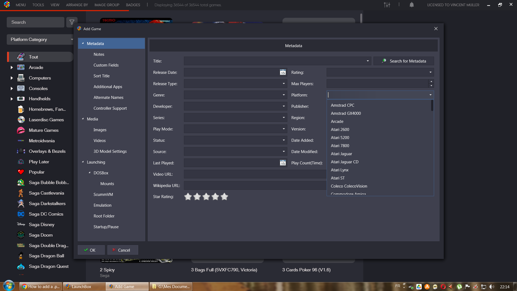Switch to the Chrome 'How to add a' taskbar window
Viewport: 517px width, 291px height.
[41, 286]
